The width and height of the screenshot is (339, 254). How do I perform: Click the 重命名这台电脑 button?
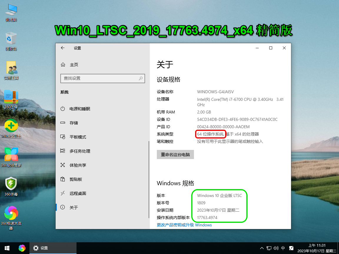175,154
